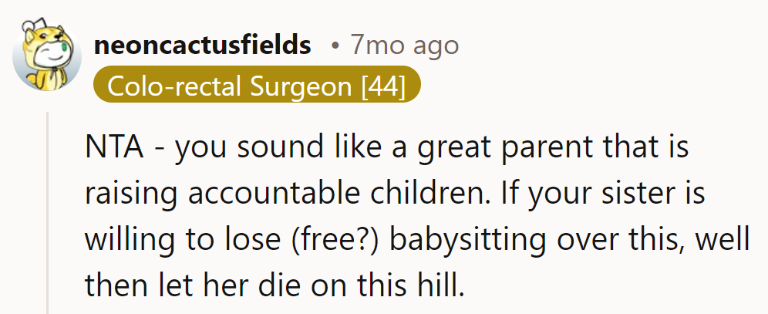
Task: Click the word "raising" in the comment
Action: (x=130, y=194)
